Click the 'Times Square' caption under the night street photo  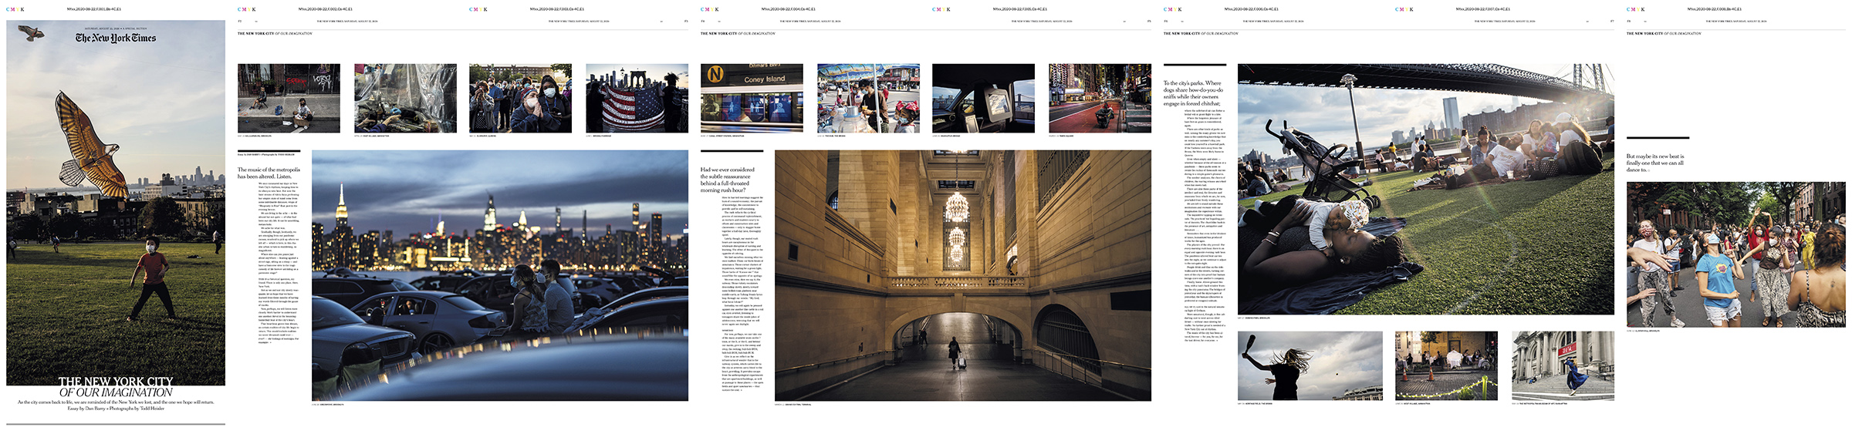click(1063, 136)
